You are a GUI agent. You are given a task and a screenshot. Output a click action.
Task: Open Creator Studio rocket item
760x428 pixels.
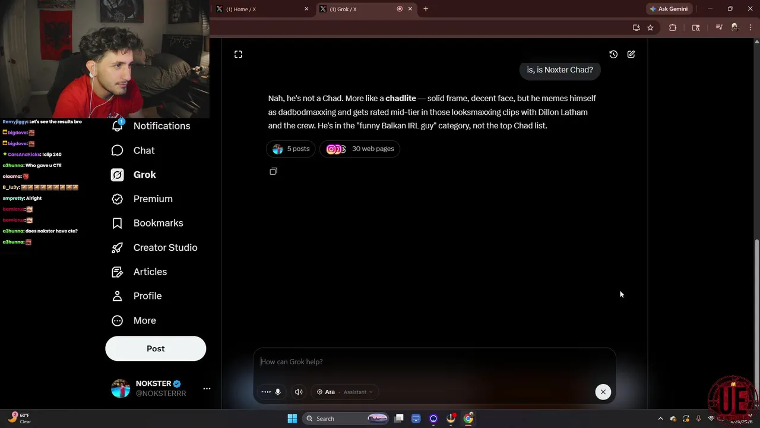[x=154, y=247]
